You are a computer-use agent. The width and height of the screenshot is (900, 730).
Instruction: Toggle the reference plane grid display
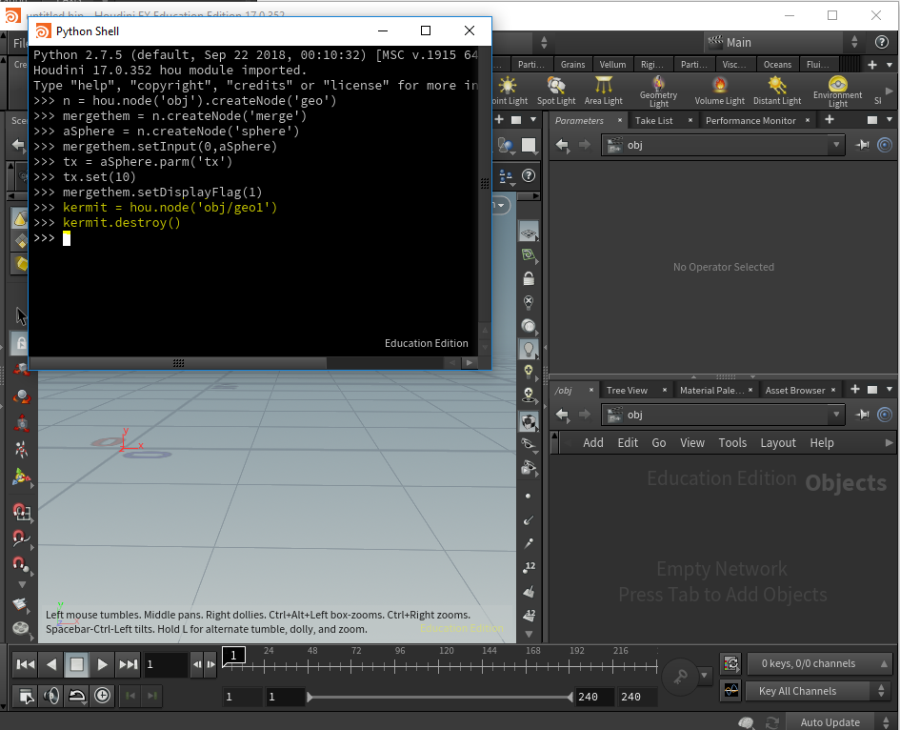click(x=529, y=233)
